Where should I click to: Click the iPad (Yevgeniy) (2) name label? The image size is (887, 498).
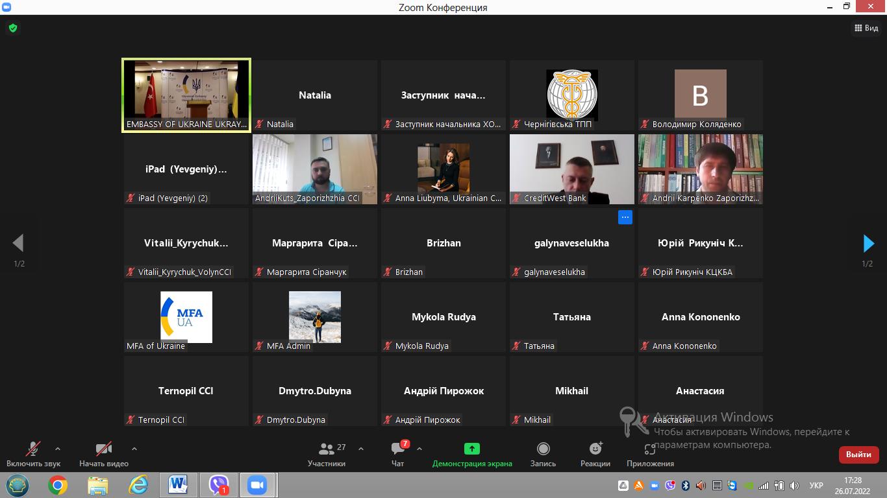point(173,198)
